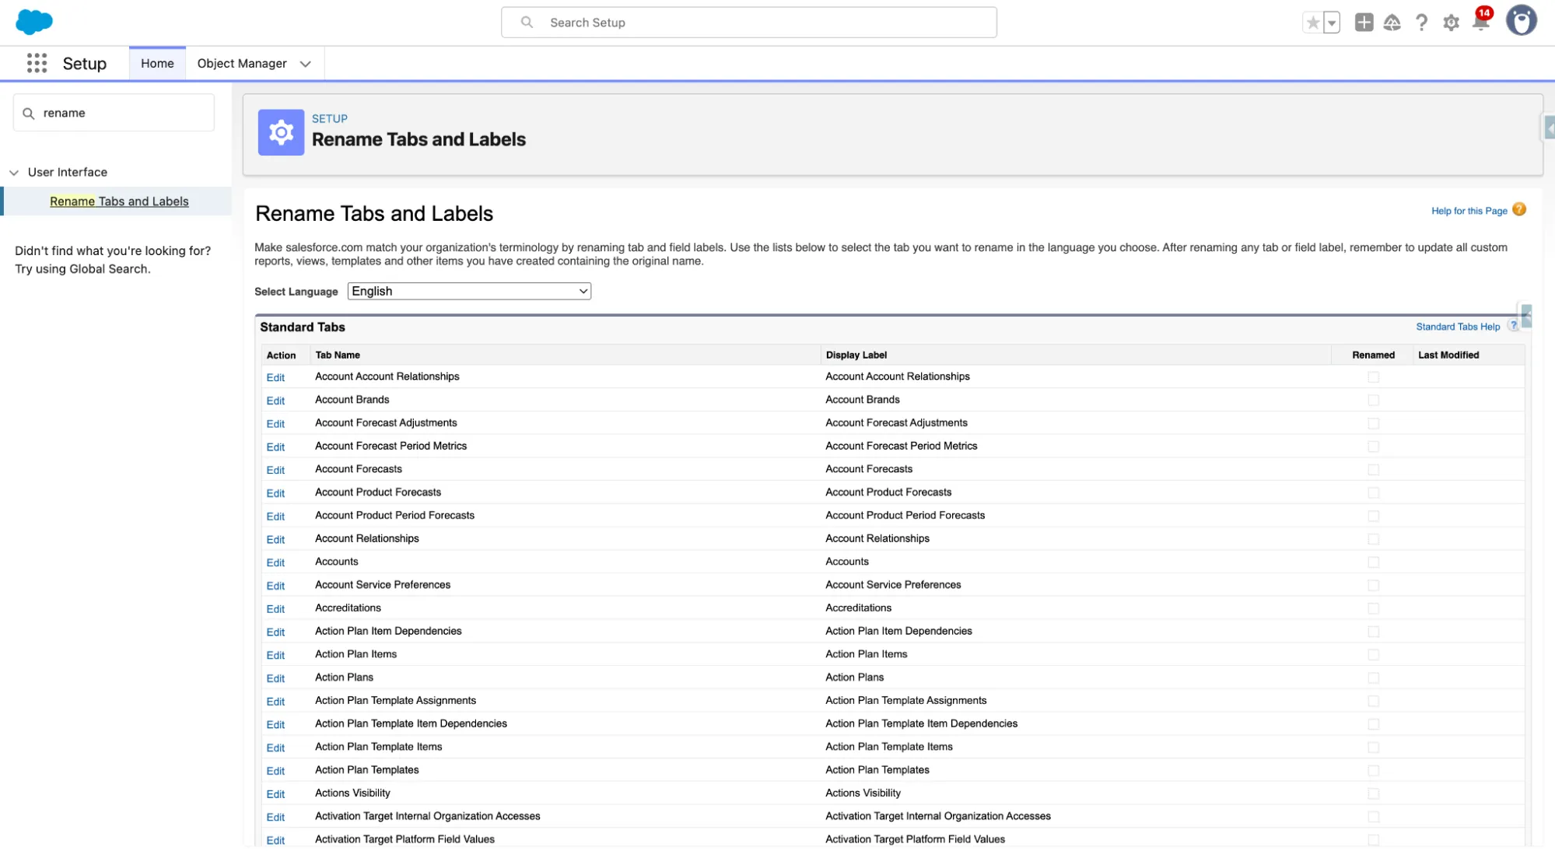Open the App Launcher grid icon
Viewport: 1555px width, 858px height.
pos(37,63)
